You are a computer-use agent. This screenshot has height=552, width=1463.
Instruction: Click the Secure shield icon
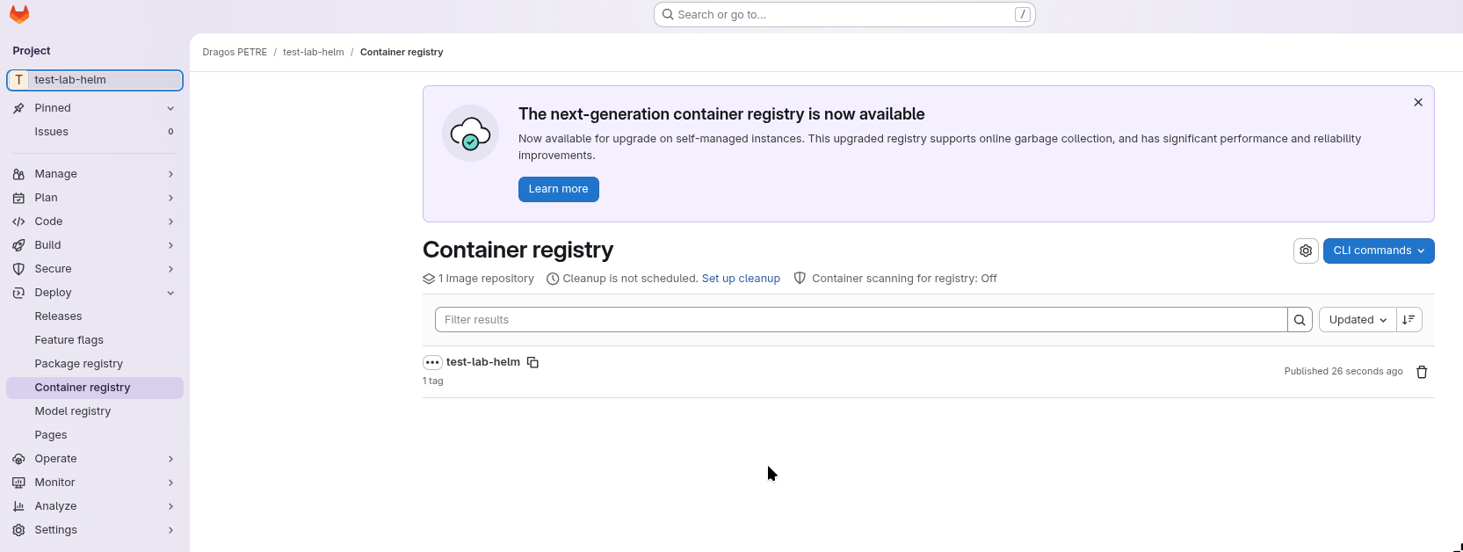click(18, 269)
